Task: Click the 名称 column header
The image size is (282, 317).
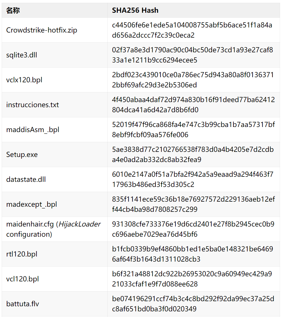Action: 13,10
